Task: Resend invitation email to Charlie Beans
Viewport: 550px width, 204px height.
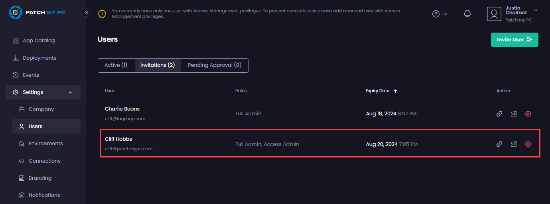Action: 514,114
